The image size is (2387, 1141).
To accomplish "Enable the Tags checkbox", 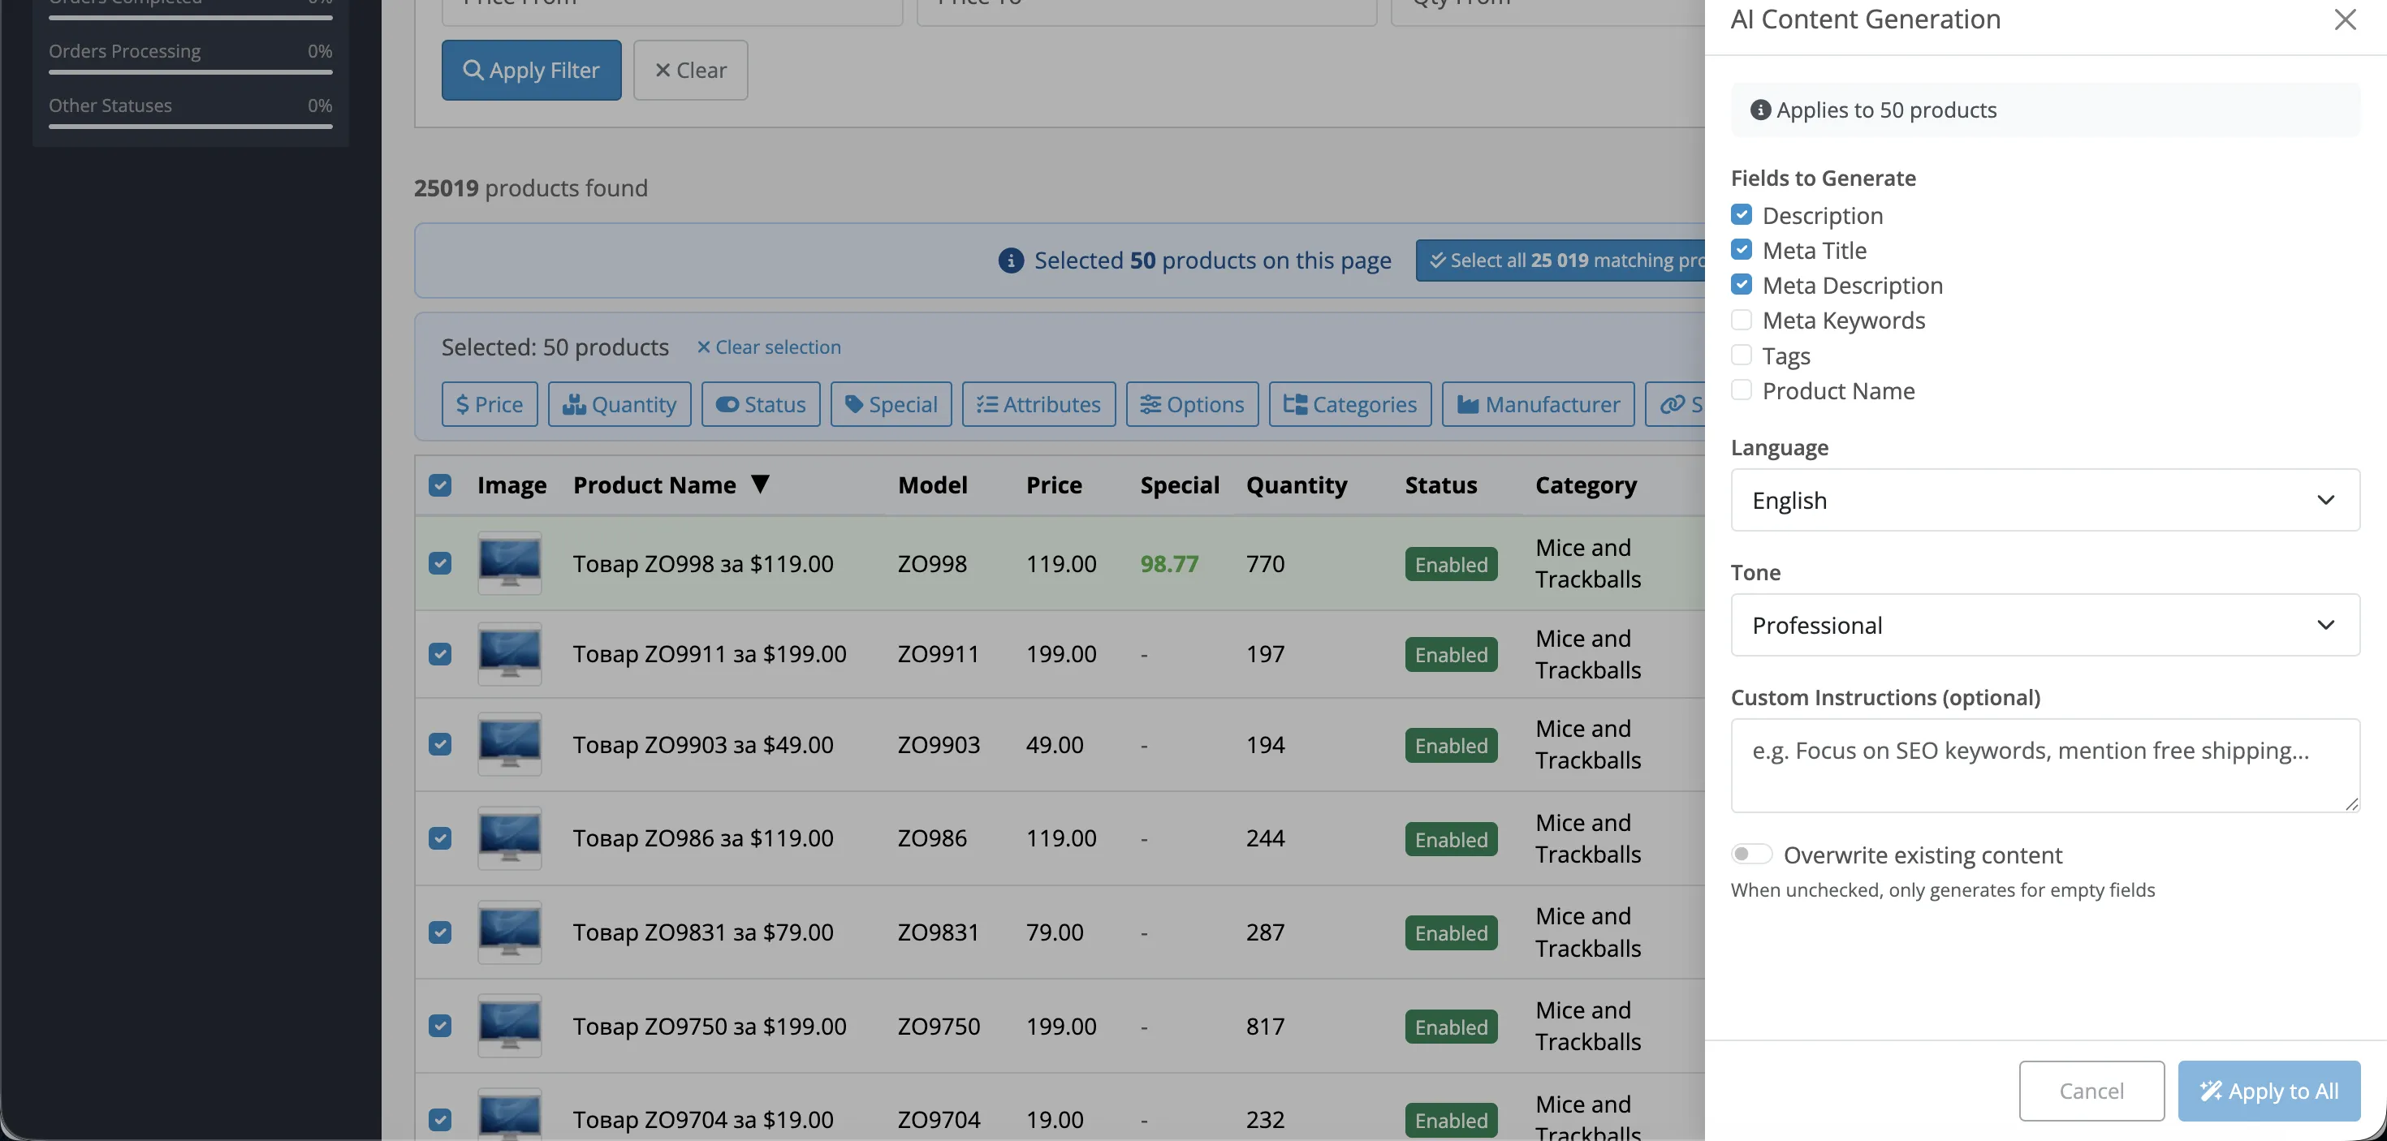I will (x=1742, y=355).
